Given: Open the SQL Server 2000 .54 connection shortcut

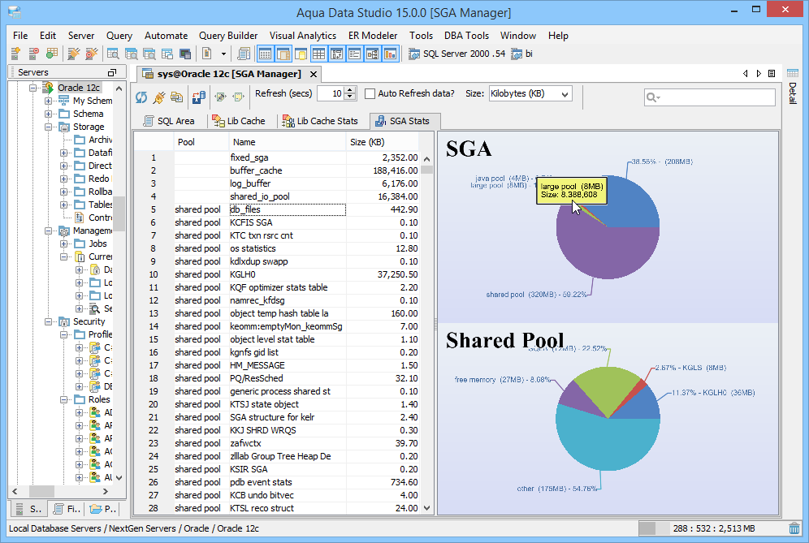Looking at the screenshot, I should click(x=456, y=54).
